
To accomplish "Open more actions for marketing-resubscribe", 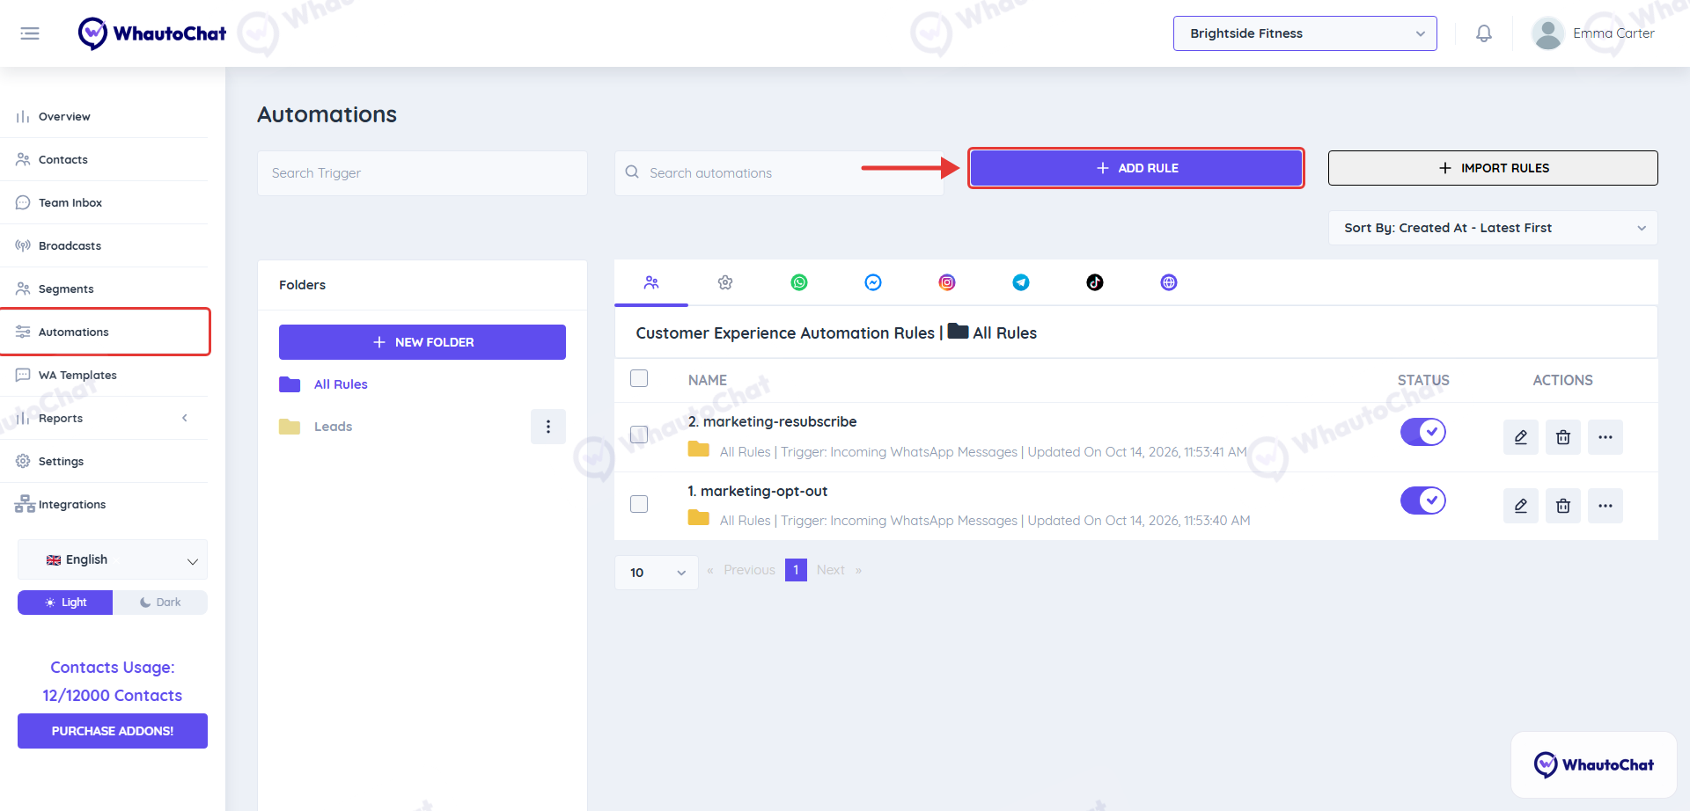I will click(1605, 437).
